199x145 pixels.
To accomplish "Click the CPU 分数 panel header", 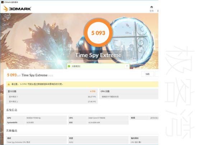I will tap(129, 91).
